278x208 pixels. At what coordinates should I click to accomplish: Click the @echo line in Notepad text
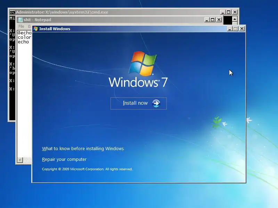(x=24, y=33)
